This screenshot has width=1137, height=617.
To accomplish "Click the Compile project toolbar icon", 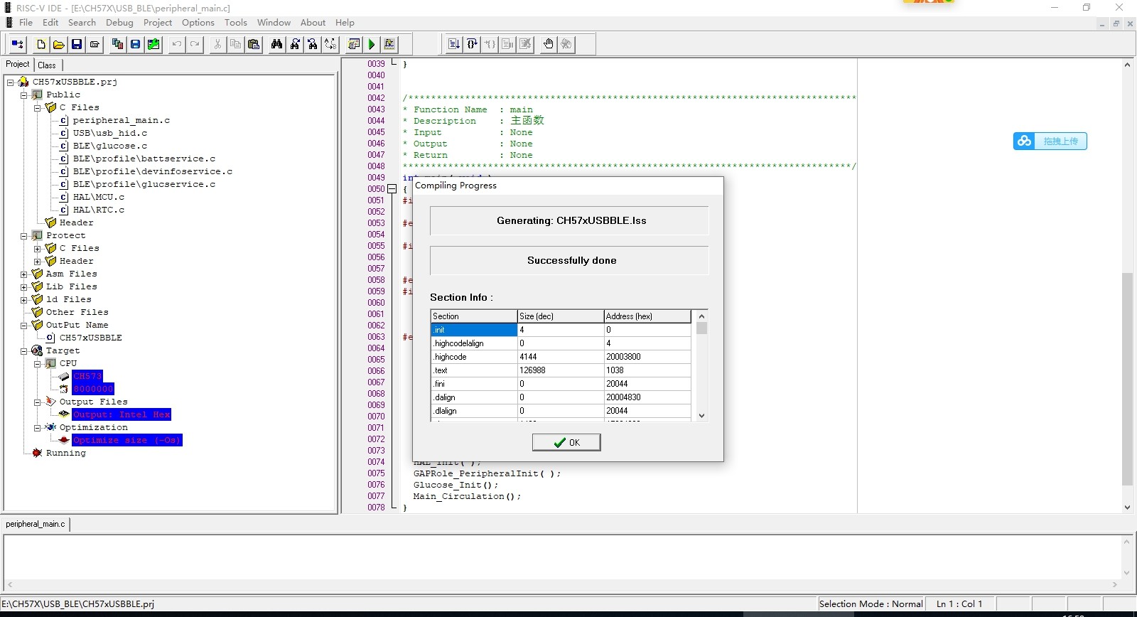I will click(353, 44).
